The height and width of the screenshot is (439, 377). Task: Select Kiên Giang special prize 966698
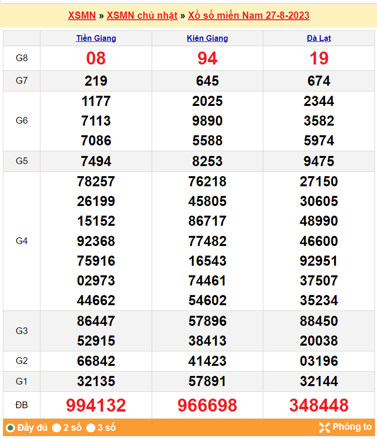[x=207, y=405]
